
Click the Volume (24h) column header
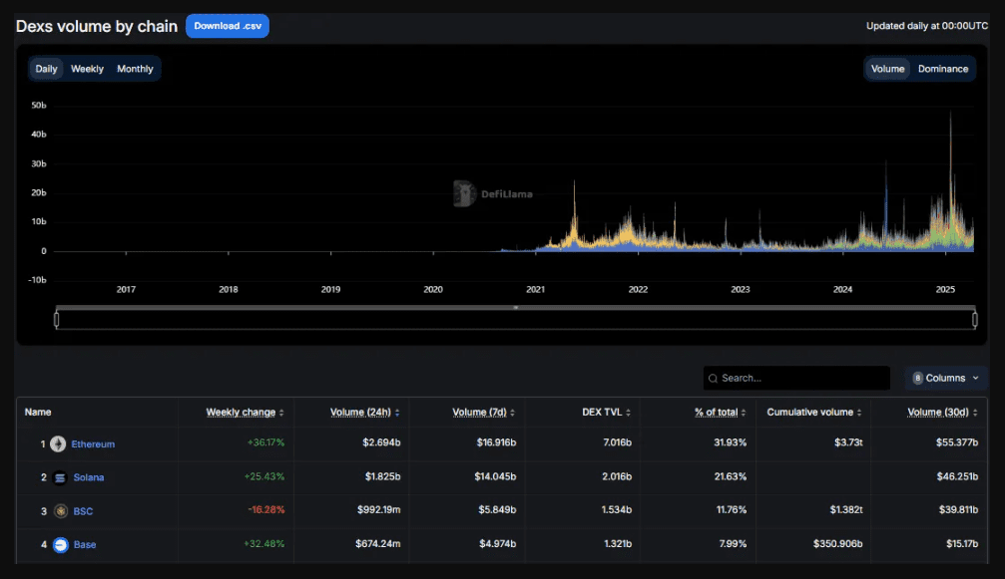point(361,413)
